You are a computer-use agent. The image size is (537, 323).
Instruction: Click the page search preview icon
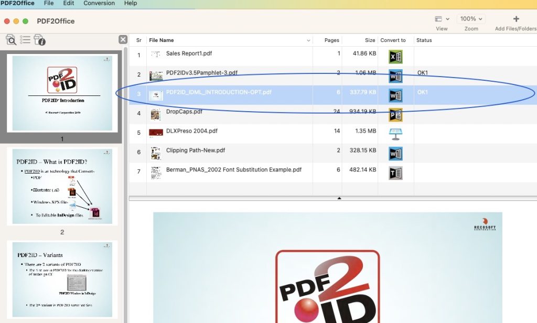pos(10,40)
